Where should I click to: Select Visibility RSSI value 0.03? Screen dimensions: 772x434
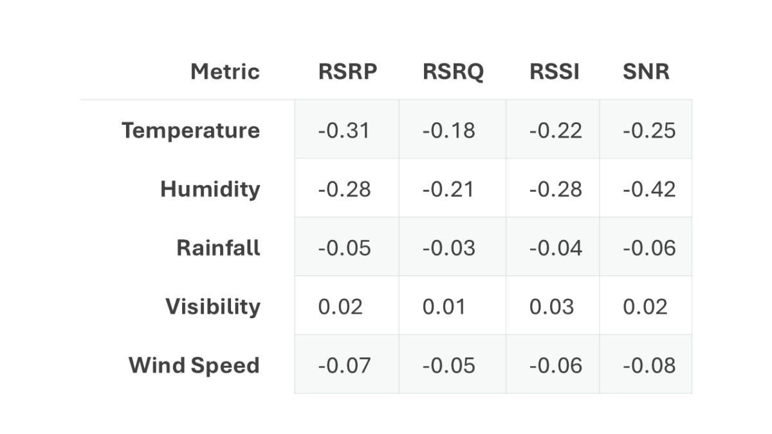(551, 306)
